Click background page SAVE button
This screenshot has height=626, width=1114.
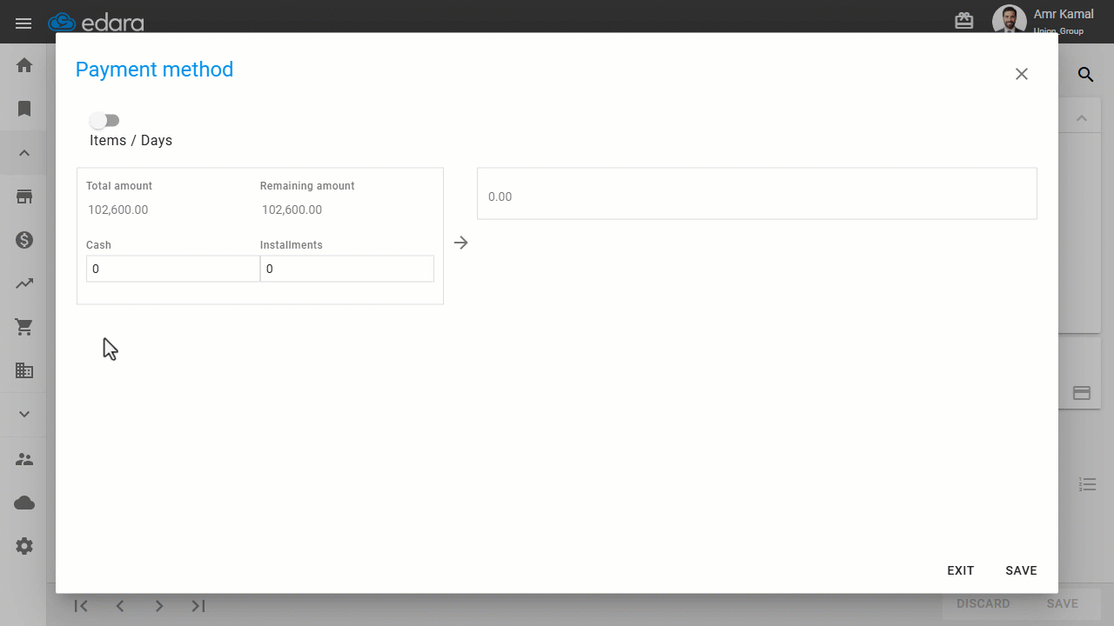pyautogui.click(x=1062, y=603)
